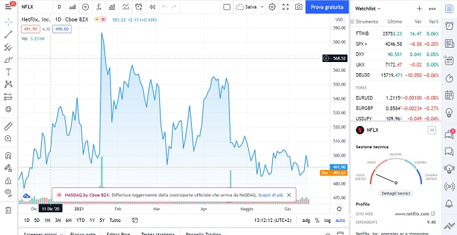Viewport: 457px width, 235px height.
Task: Open the time axis settings gear
Action: pos(339,209)
